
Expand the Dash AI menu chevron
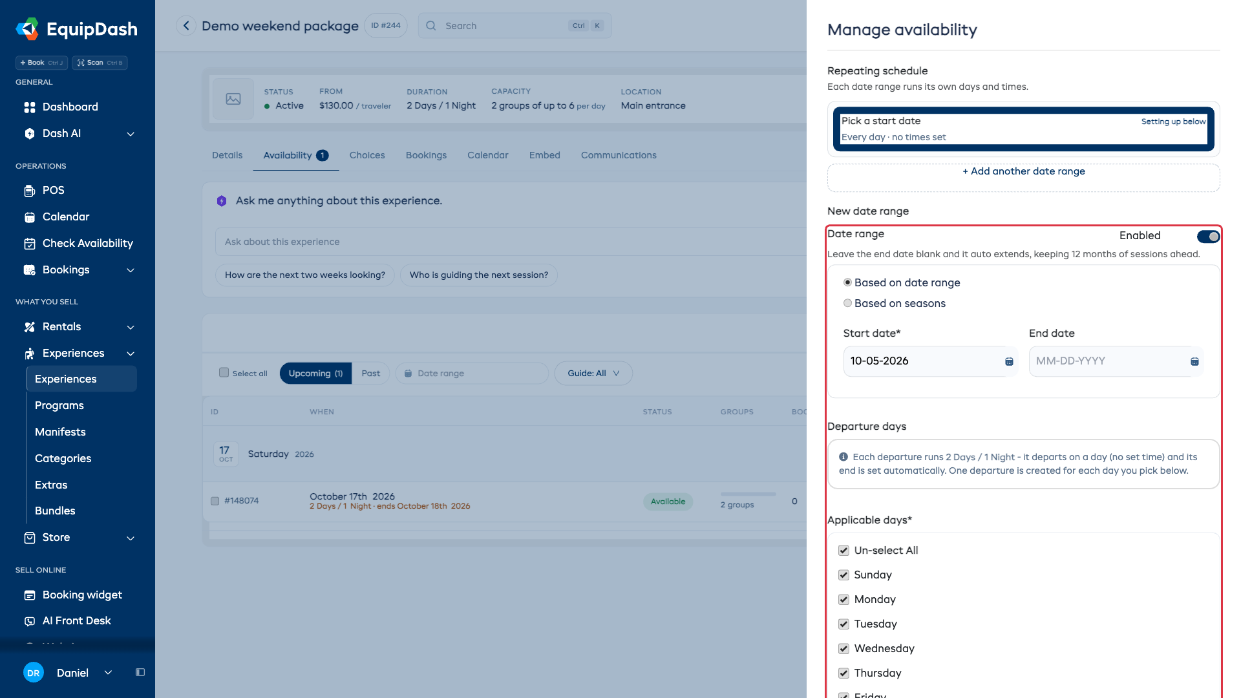(x=131, y=134)
